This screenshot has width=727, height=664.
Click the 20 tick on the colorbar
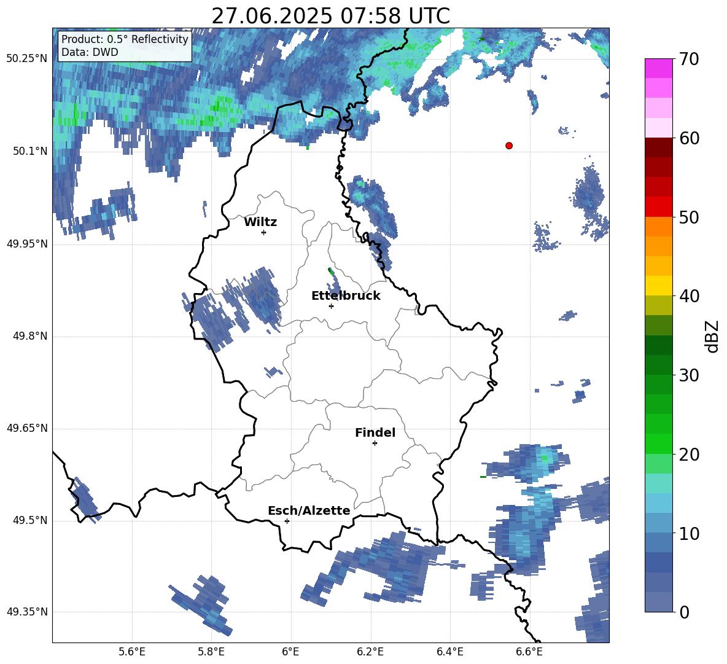click(688, 455)
